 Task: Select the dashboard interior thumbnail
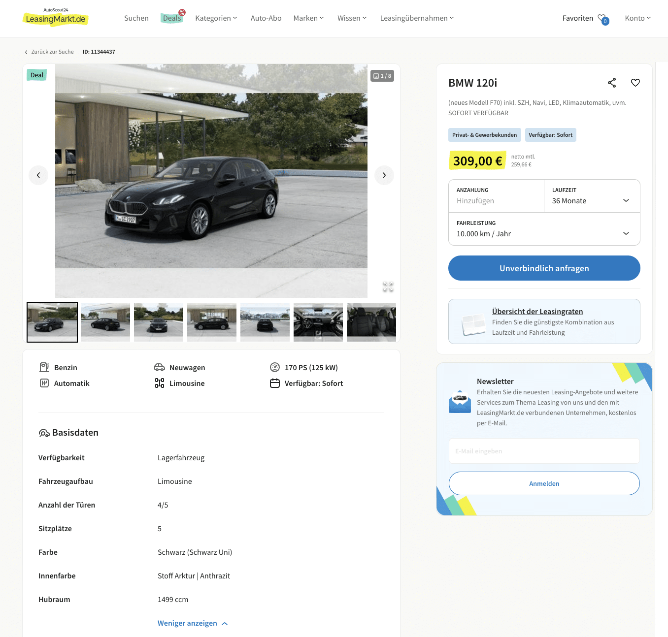click(x=318, y=322)
